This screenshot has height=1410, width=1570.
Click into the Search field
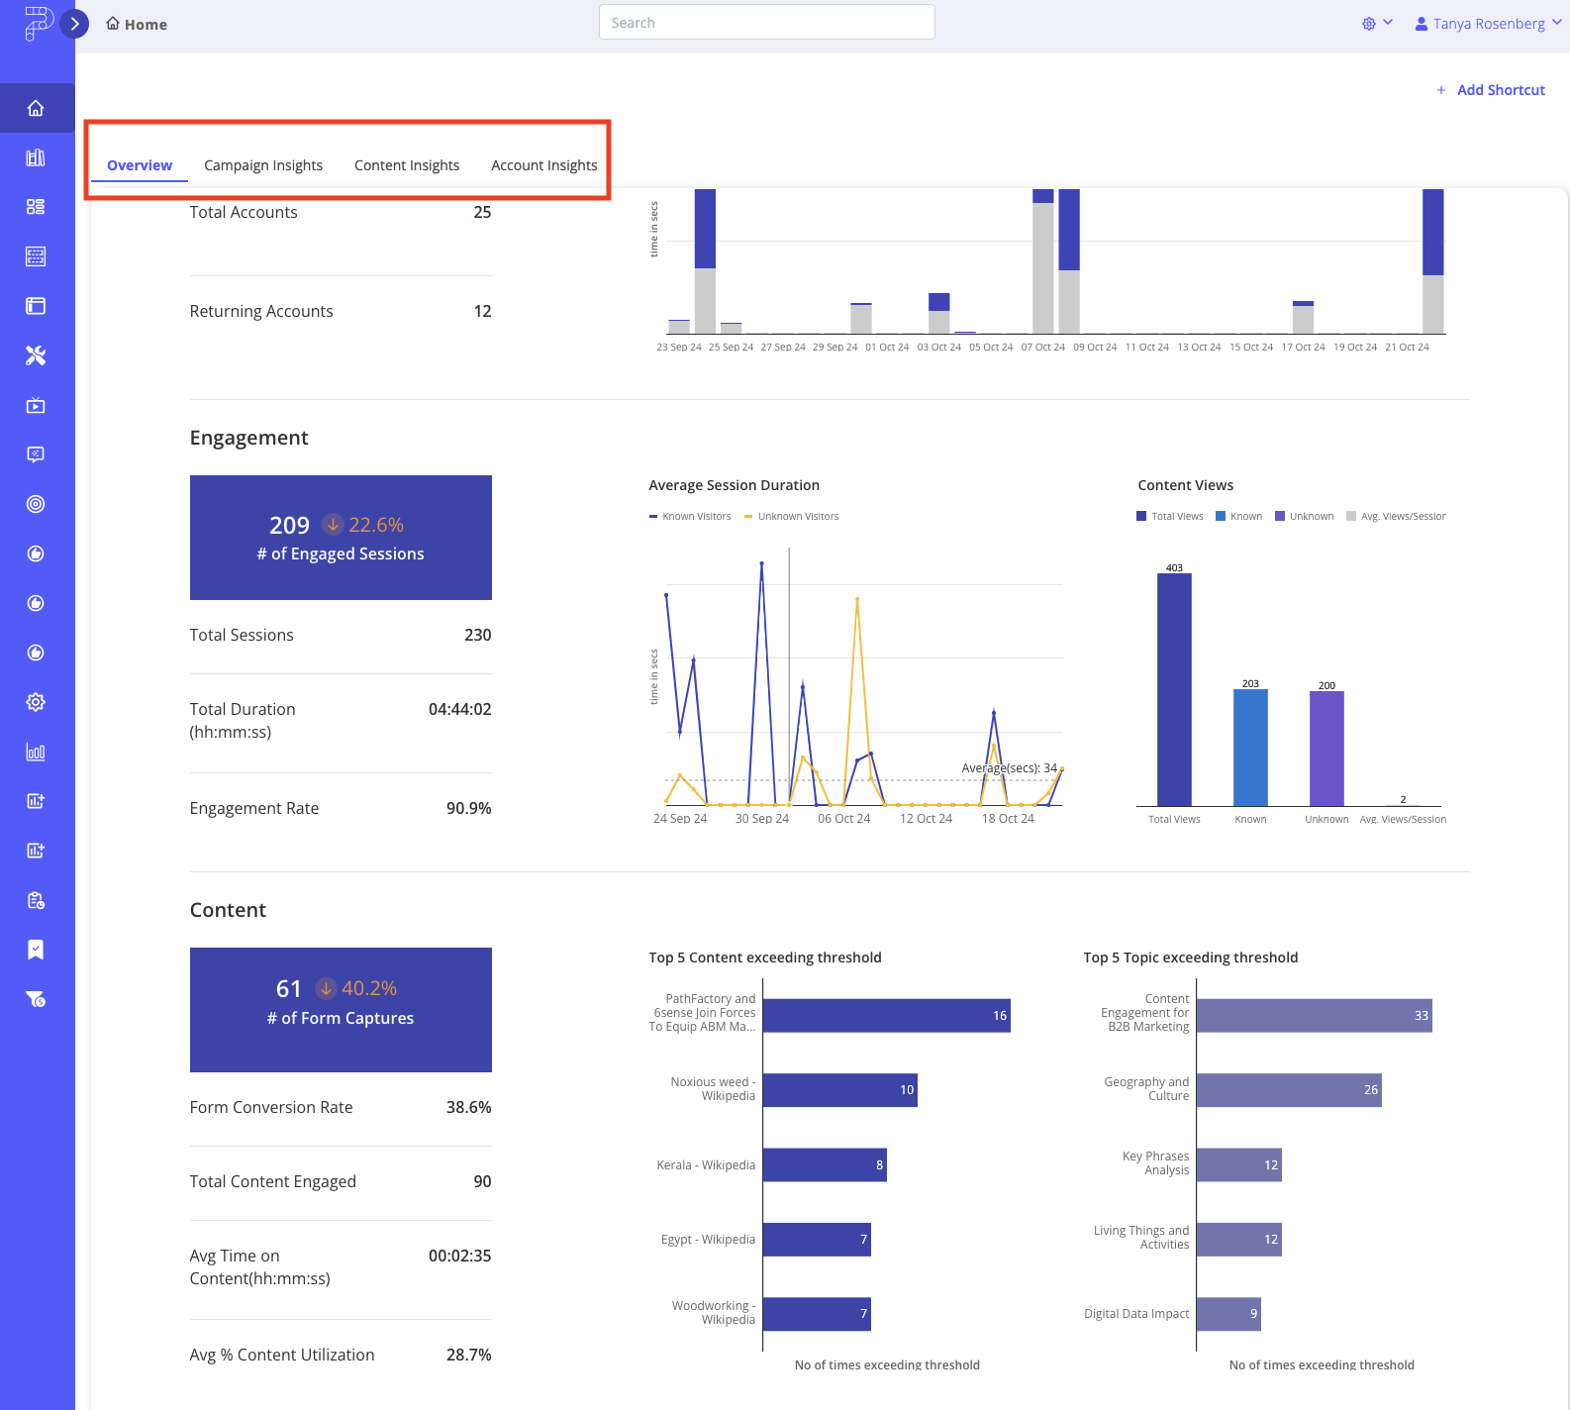(x=767, y=22)
